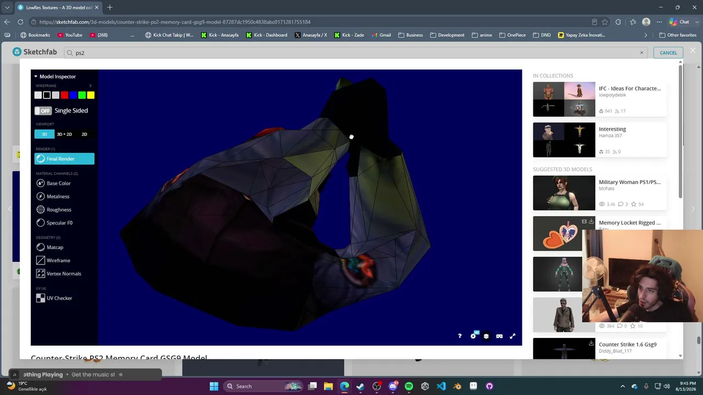Open the Interesting collection by Hamza.357

[x=612, y=129]
